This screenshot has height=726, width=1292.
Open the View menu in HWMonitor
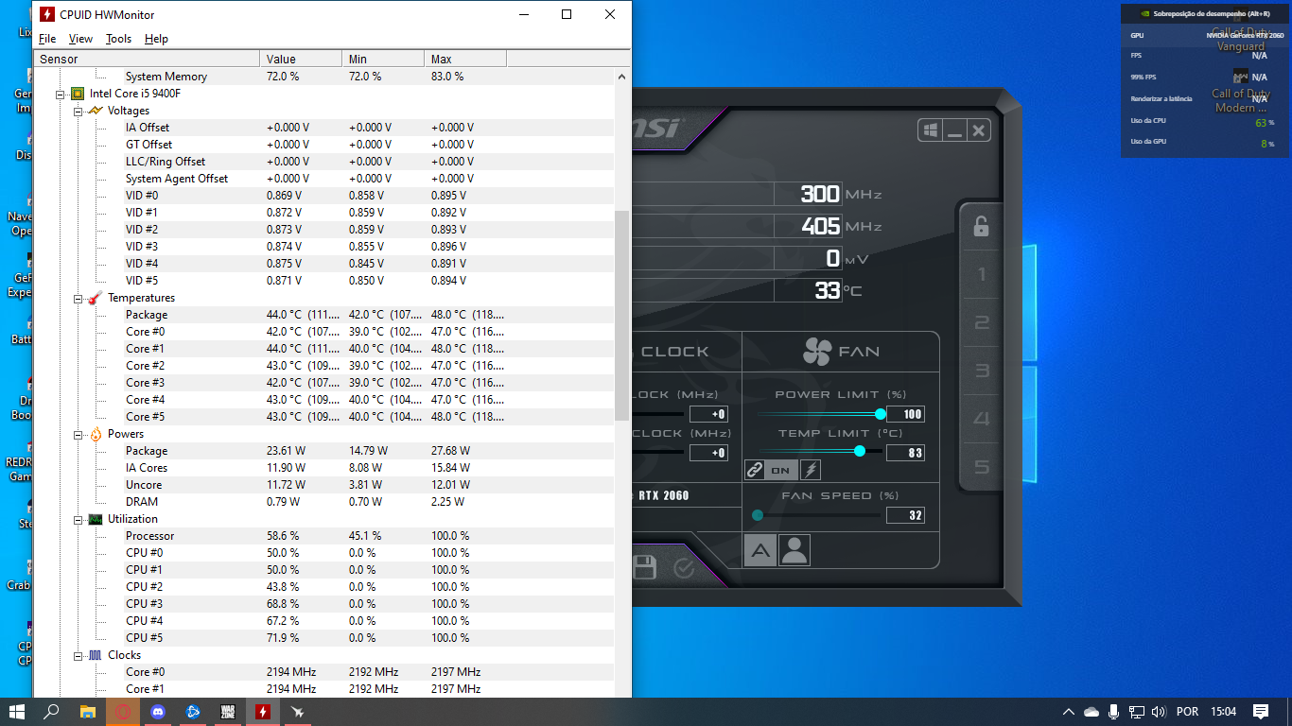80,39
